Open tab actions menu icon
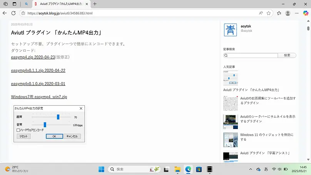Screen dimensions: 311x175 (14, 4)
